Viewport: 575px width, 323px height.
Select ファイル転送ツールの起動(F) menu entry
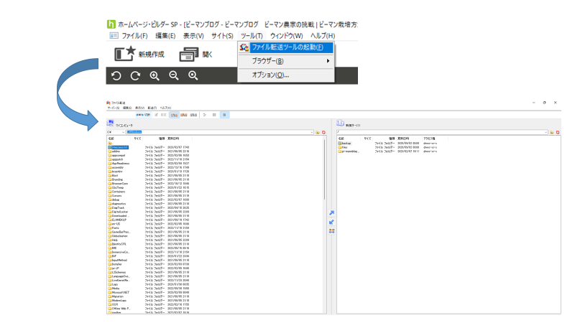pyautogui.click(x=287, y=47)
